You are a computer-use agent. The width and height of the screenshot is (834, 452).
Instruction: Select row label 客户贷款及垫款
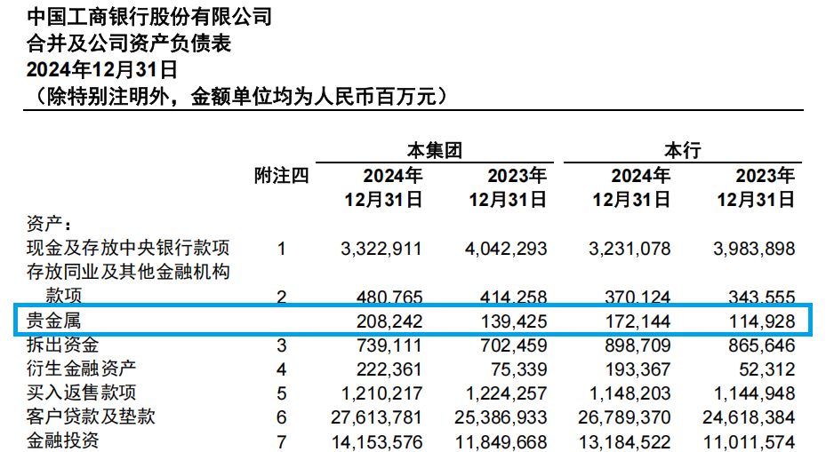click(91, 416)
